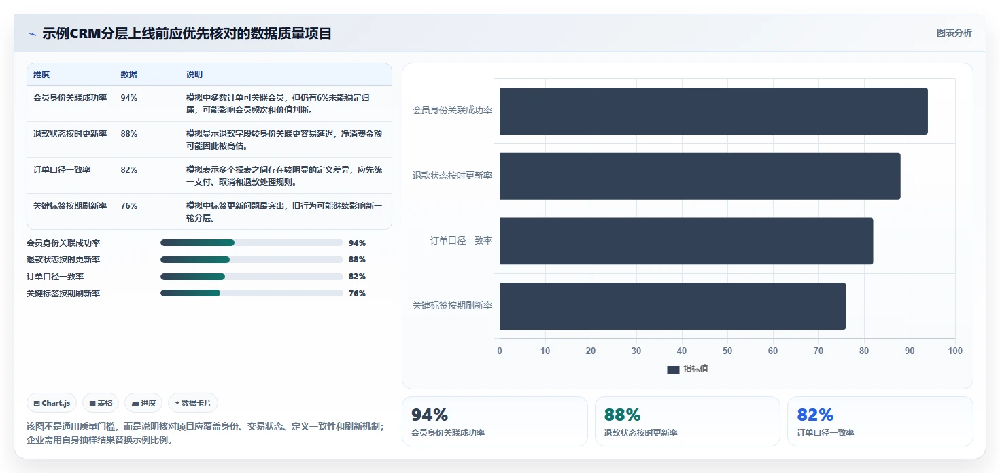Image resolution: width=1000 pixels, height=473 pixels.
Task: Click the 88% cell in the table
Action: pyautogui.click(x=128, y=134)
